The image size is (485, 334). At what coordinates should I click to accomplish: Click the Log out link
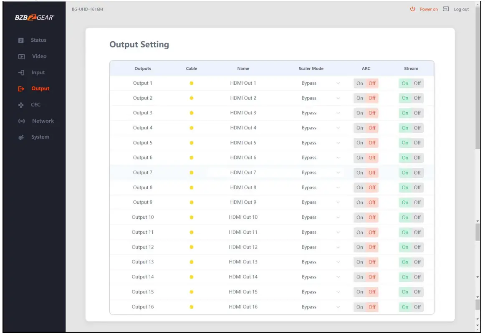pyautogui.click(x=462, y=9)
